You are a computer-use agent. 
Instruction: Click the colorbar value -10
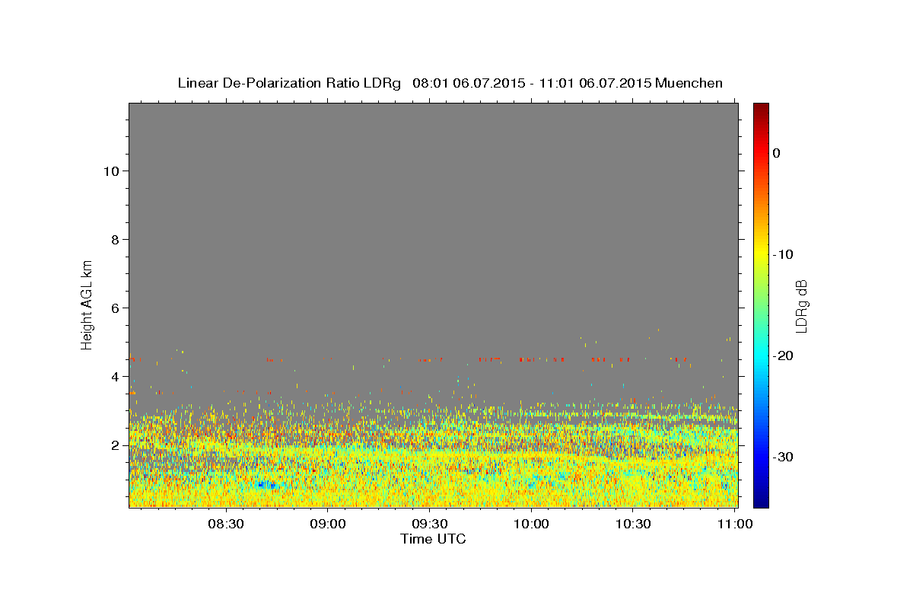(x=784, y=254)
